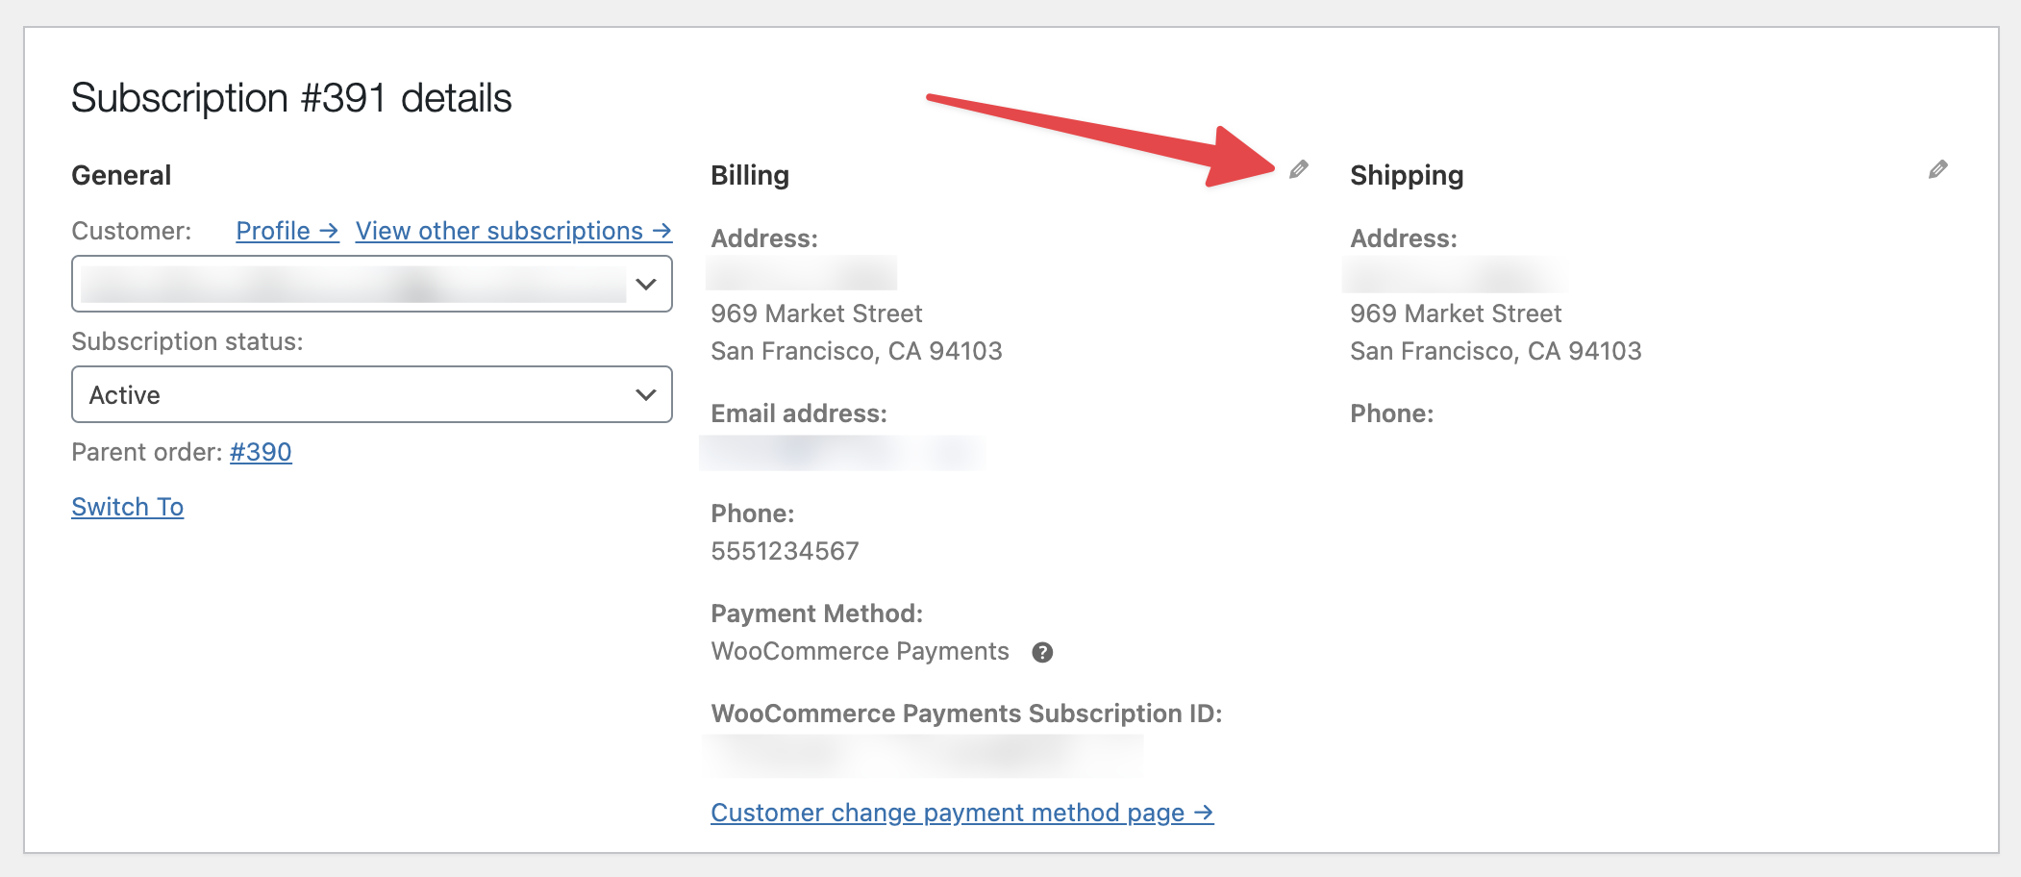Image resolution: width=2021 pixels, height=877 pixels.
Task: Open parent order #390
Action: (261, 452)
